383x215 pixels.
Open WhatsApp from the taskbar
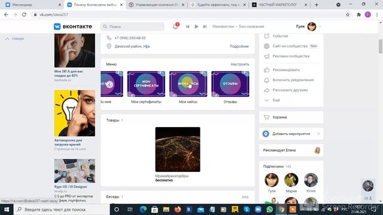[270, 210]
